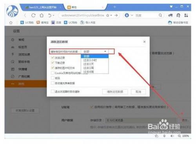Close the 其他 tab
The height and width of the screenshot is (144, 196).
[103, 7]
